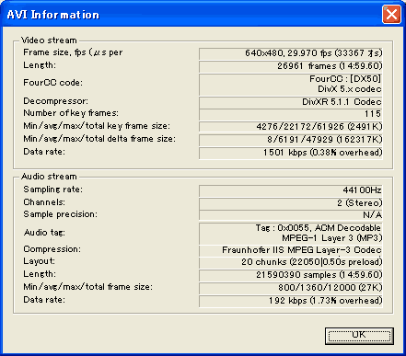Select the audio data rate 192 kbps

(x=291, y=301)
